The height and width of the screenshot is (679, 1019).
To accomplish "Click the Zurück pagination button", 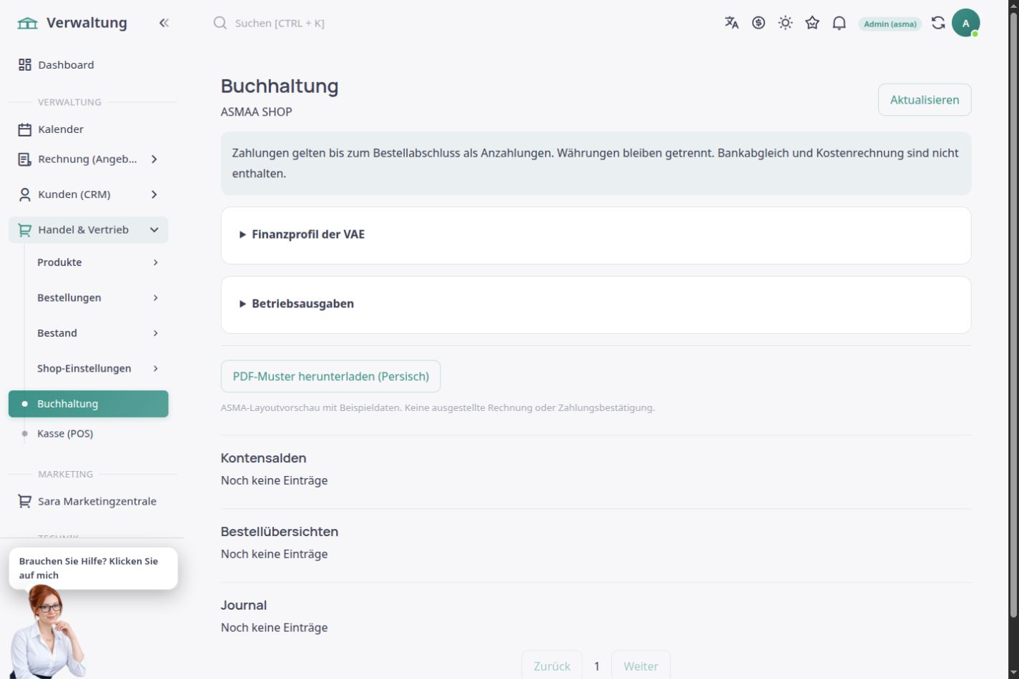I will tap(552, 666).
